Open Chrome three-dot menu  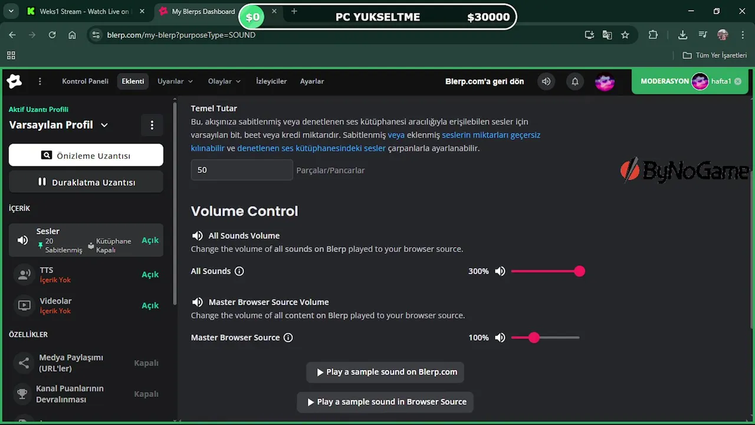(x=742, y=35)
